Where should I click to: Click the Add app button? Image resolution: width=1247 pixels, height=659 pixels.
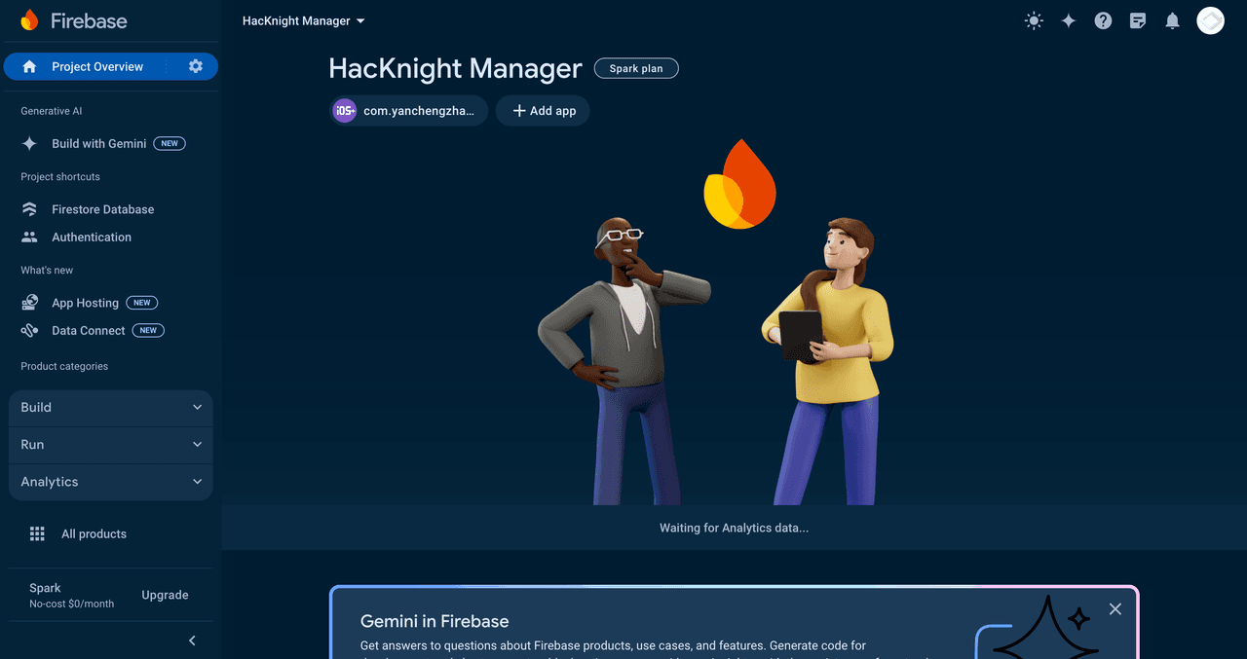coord(543,111)
